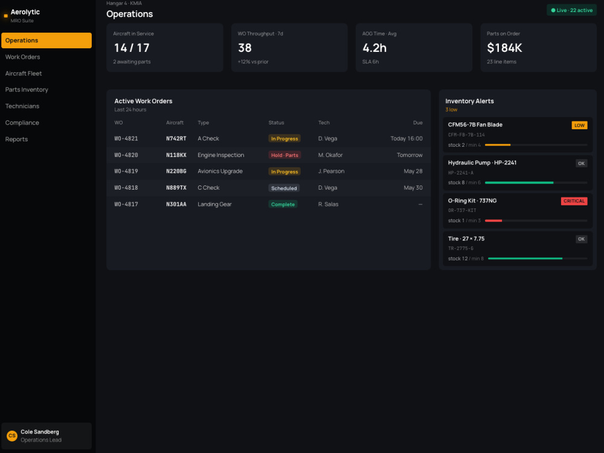Screen dimensions: 604x453
Task: Open the Operations sidebar item
Action: pyautogui.click(x=47, y=40)
